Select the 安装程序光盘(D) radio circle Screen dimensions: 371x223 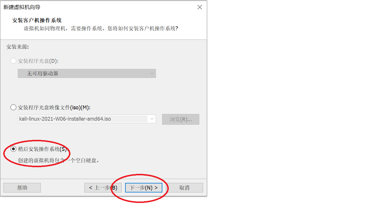click(13, 61)
